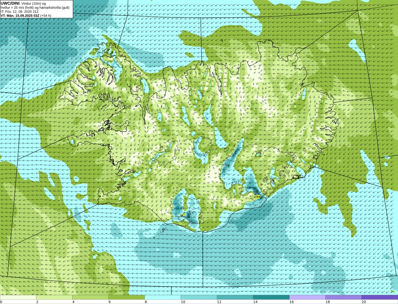The width and height of the screenshot is (398, 304).
Task: Click the legend scale label 12
Action: tap(219, 302)
